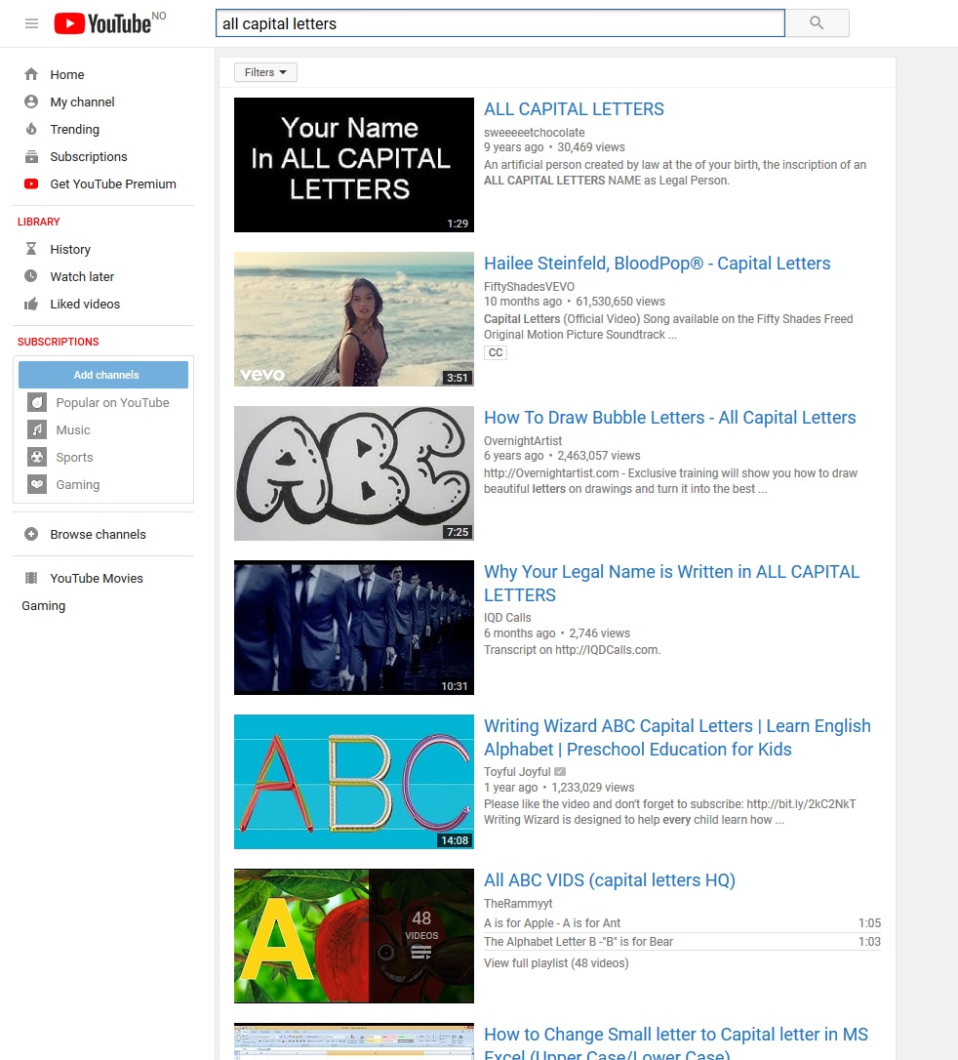
Task: Open History in the Library section
Action: click(70, 250)
